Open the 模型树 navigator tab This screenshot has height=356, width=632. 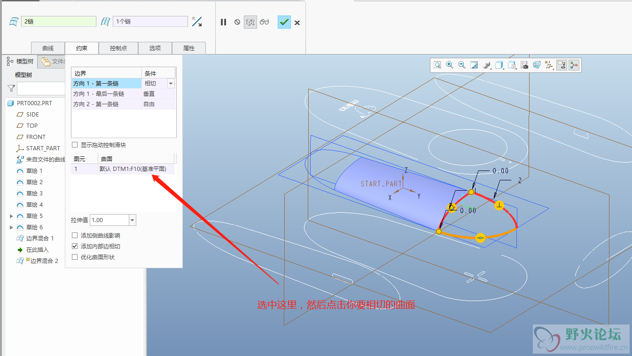[20, 61]
